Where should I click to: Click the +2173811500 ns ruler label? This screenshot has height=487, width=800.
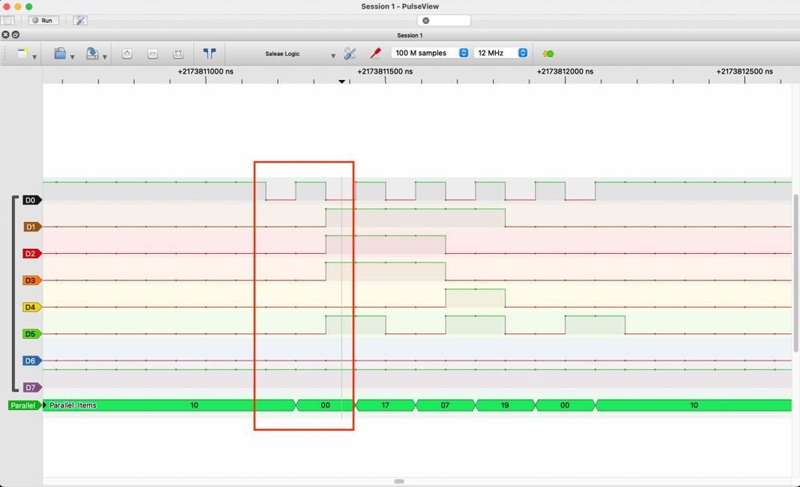pos(385,71)
